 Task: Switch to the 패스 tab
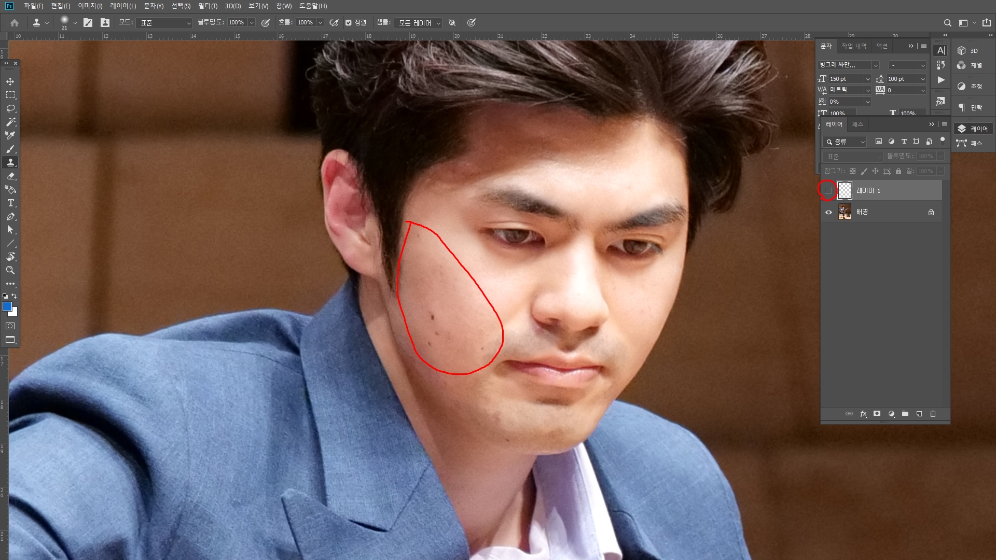click(x=857, y=124)
